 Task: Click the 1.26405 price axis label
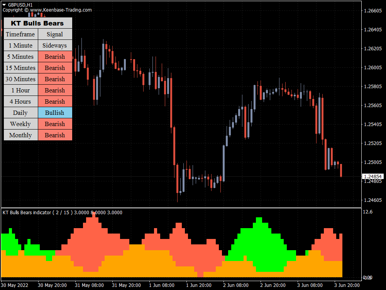(x=373, y=30)
